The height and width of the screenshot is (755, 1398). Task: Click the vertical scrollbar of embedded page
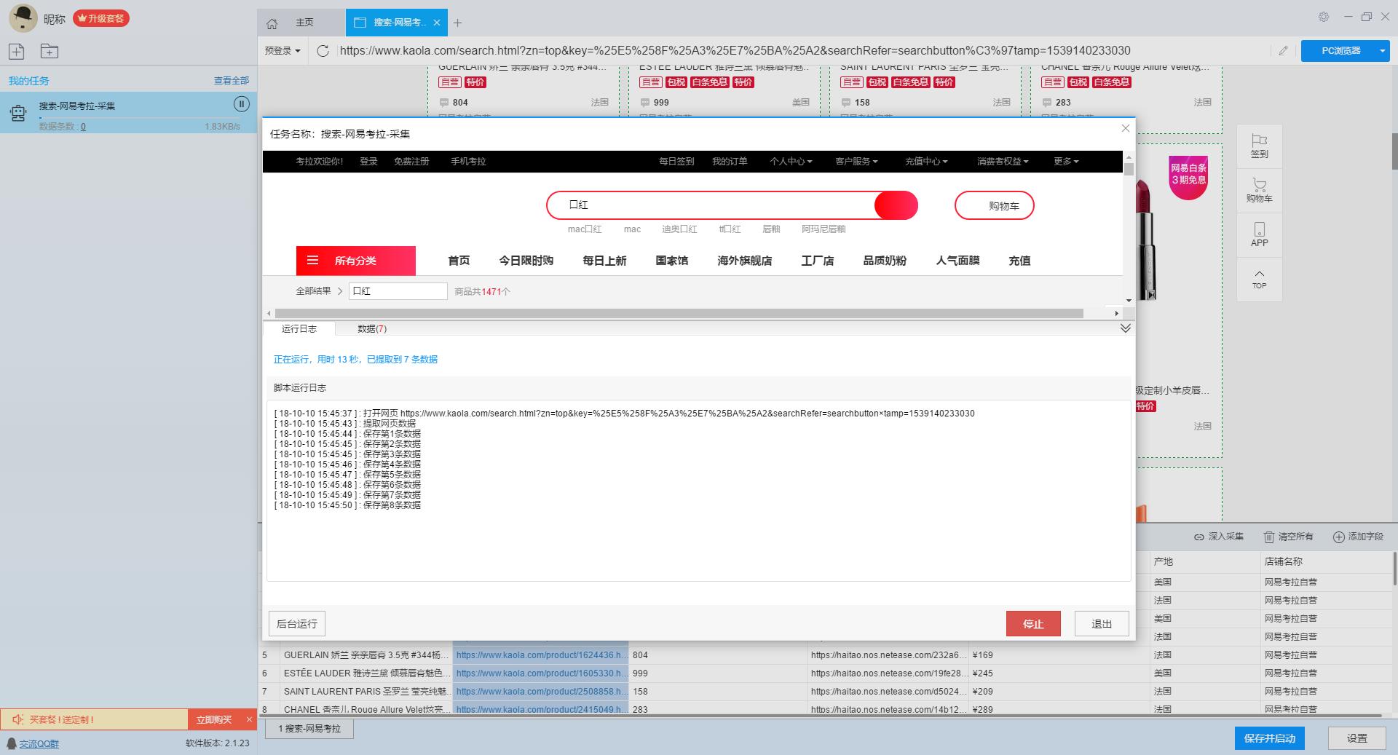click(1129, 170)
